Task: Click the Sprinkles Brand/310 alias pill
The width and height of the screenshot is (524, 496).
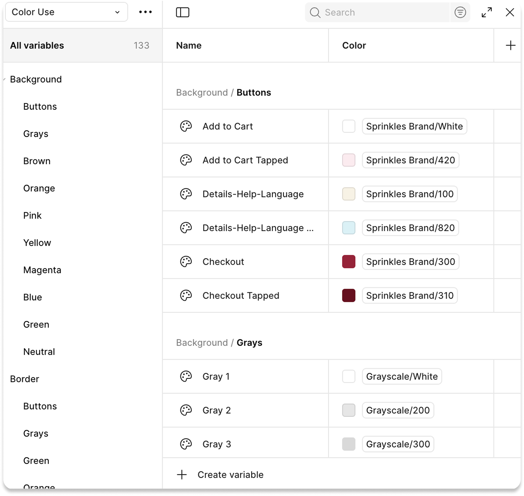Action: pyautogui.click(x=410, y=295)
